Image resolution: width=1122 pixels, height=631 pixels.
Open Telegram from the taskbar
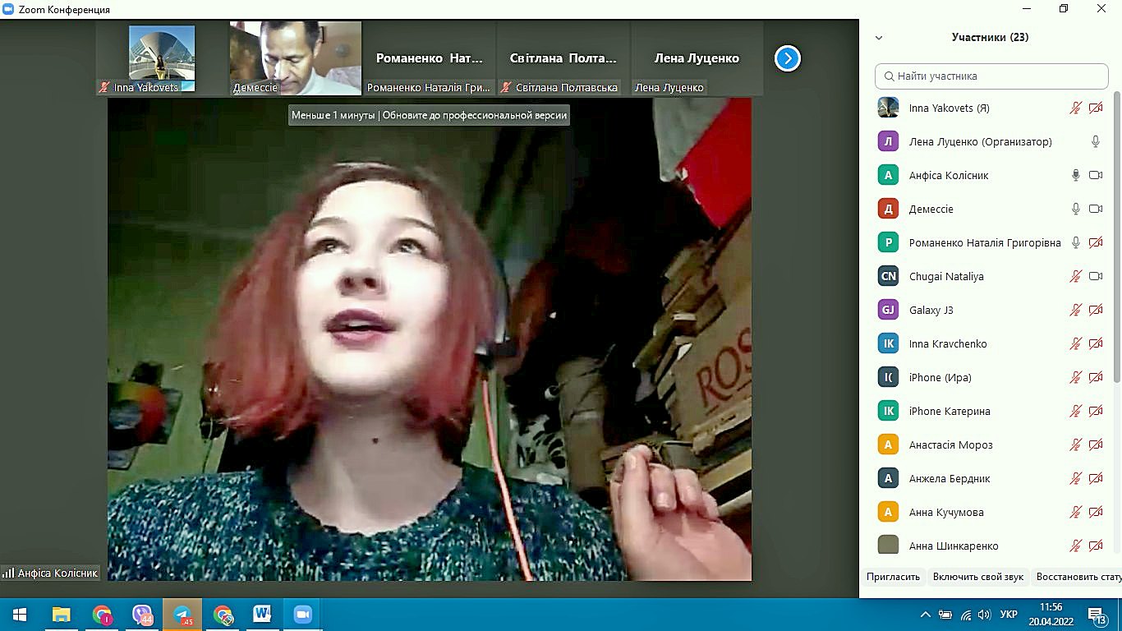pos(182,614)
